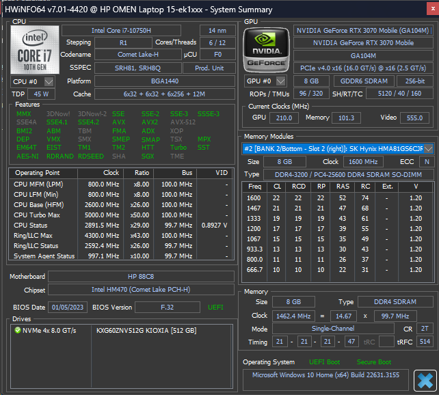Click the BGA1440 platform field
This screenshot has height=395, width=439.
[x=165, y=81]
